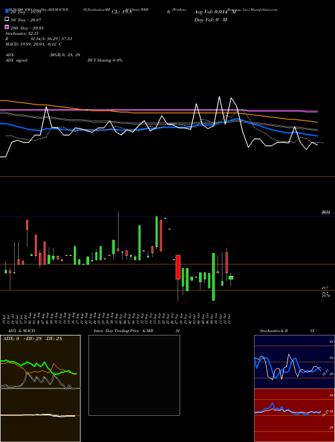Open the red RSI mini chart
Image resolution: width=335 pixels, height=442 pixels.
pos(294,415)
